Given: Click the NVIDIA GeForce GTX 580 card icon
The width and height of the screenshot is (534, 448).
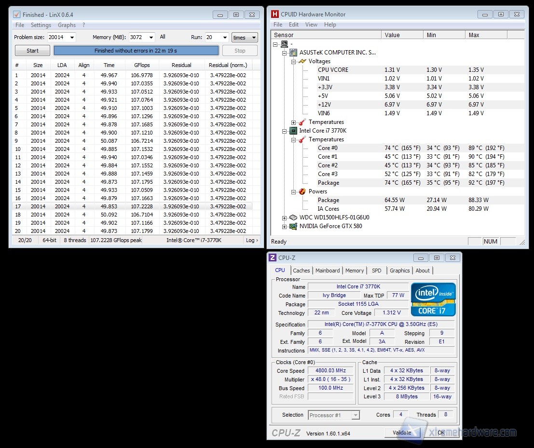Looking at the screenshot, I should 293,226.
